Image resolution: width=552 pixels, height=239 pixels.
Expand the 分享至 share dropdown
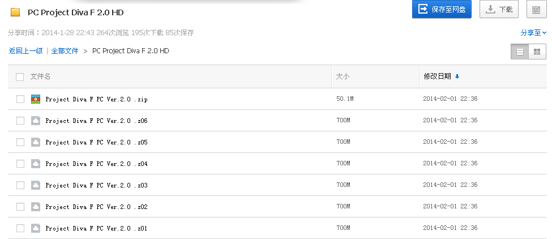coord(533,33)
